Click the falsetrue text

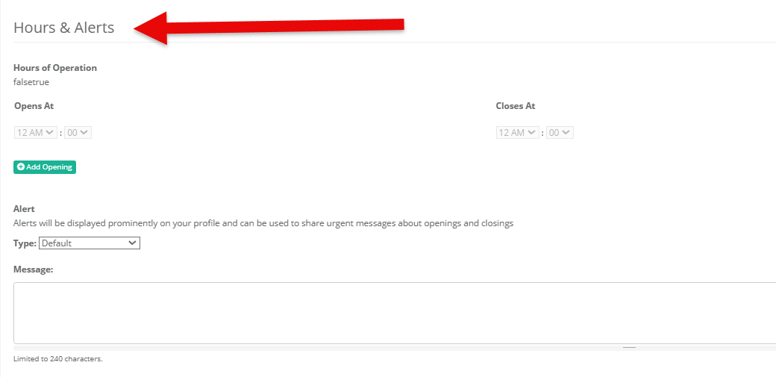click(x=31, y=82)
